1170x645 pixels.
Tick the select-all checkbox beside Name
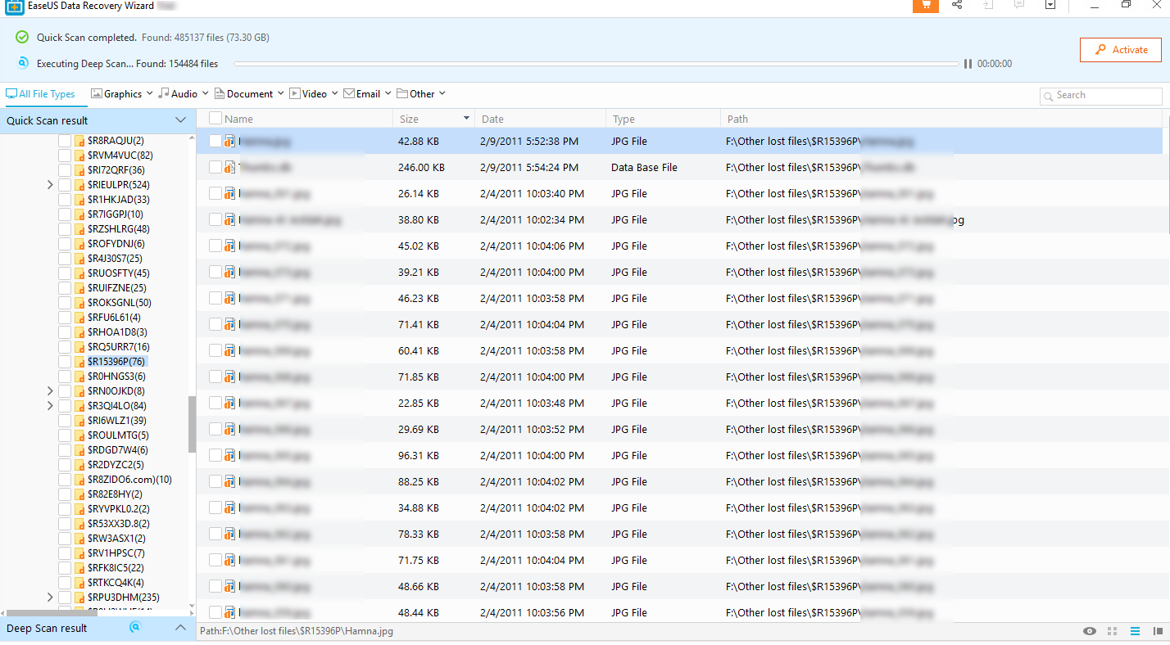pos(215,119)
